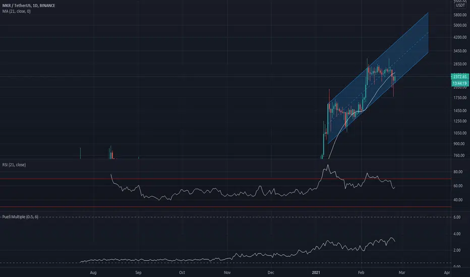Click the Dec label on time axis
Viewport: 470px width, 277px height.
(271, 272)
